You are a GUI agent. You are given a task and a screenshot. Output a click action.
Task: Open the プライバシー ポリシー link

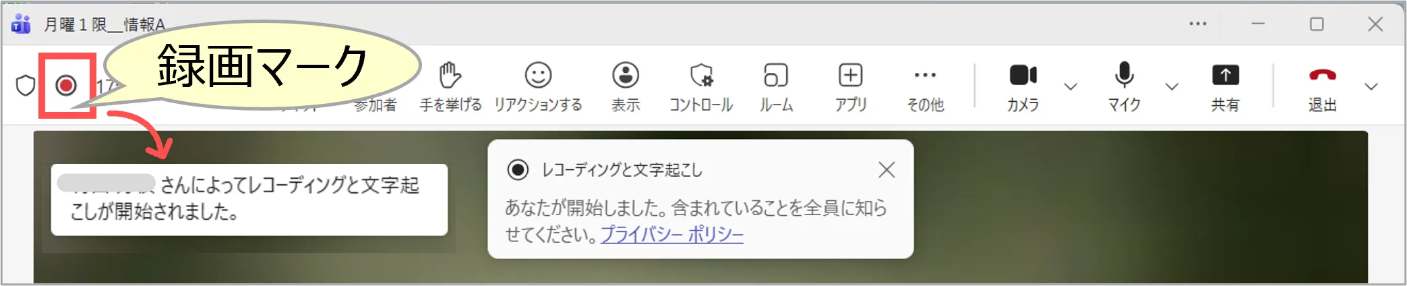point(672,234)
